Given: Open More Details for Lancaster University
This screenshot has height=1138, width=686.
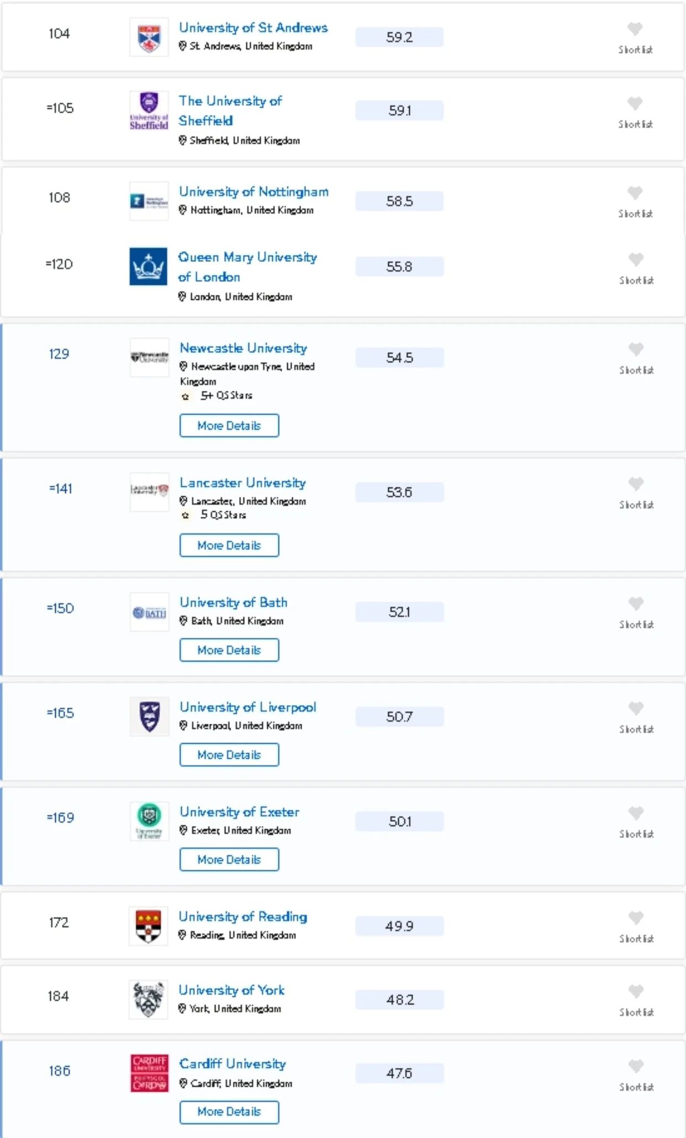Looking at the screenshot, I should (229, 546).
